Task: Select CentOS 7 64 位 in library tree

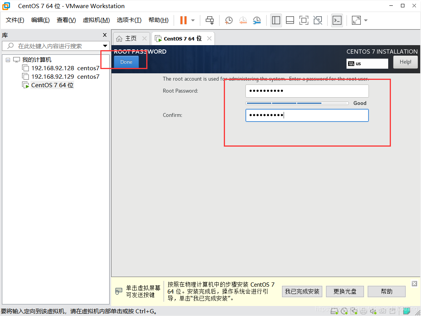Action: (52, 85)
